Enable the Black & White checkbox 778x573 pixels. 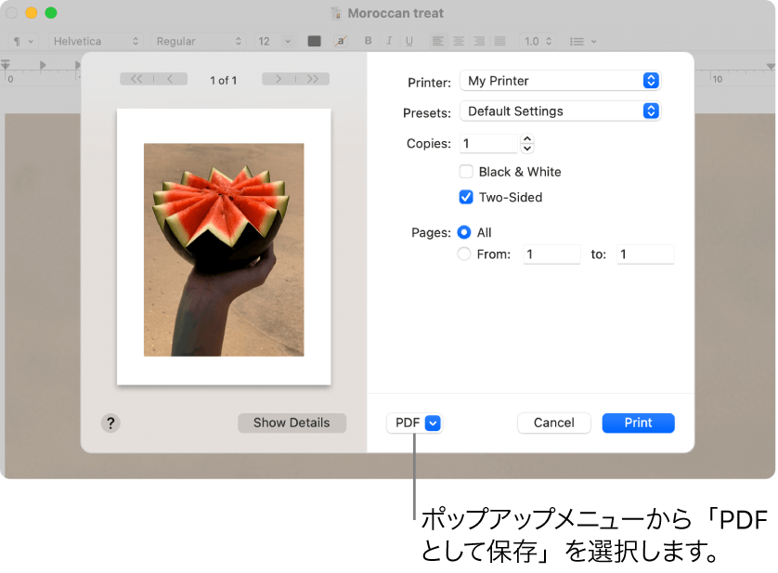coord(466,172)
